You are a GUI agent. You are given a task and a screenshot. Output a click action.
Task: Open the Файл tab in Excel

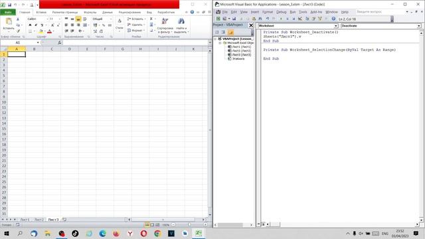click(8, 12)
